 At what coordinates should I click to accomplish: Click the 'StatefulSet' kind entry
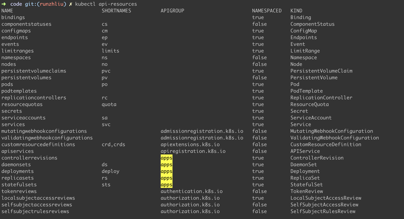coord(306,185)
